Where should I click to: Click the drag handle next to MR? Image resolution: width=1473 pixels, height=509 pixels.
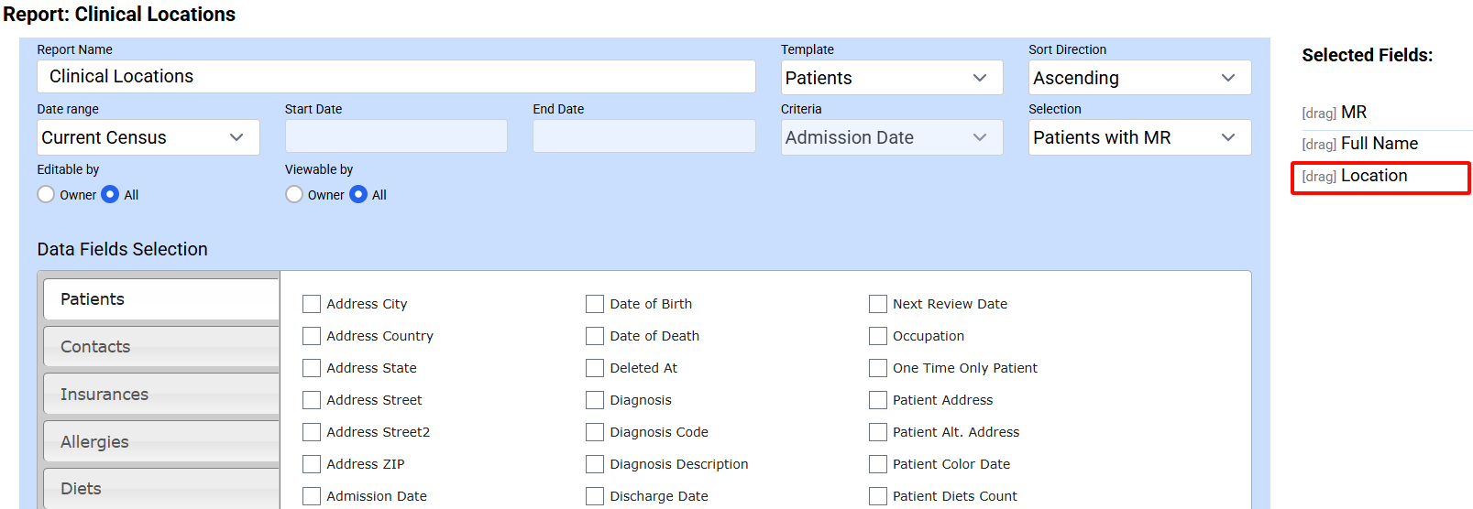pos(1318,114)
